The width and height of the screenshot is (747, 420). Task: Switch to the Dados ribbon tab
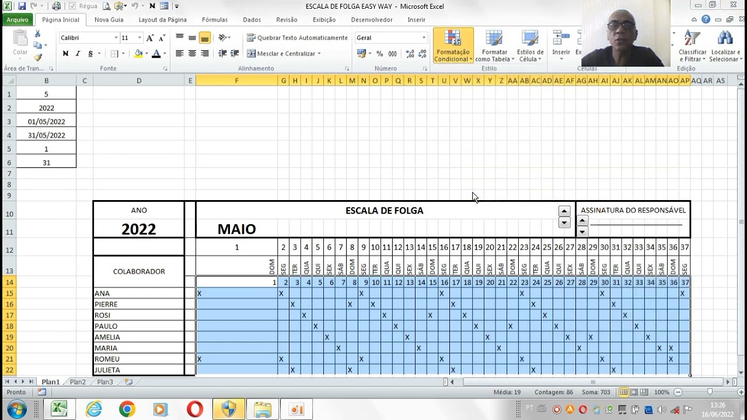[252, 20]
